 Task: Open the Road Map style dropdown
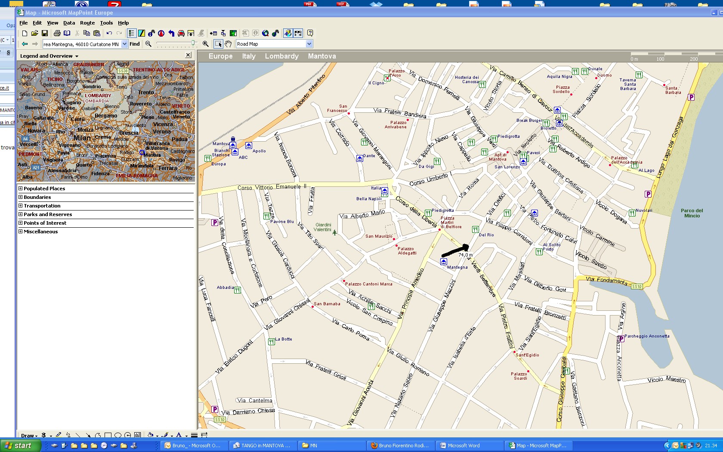point(309,44)
